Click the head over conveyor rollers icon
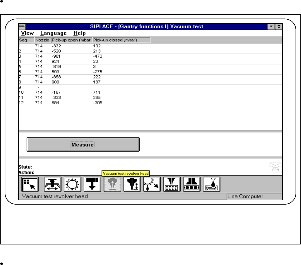Viewport: 301px width, 265px height. tap(192, 184)
